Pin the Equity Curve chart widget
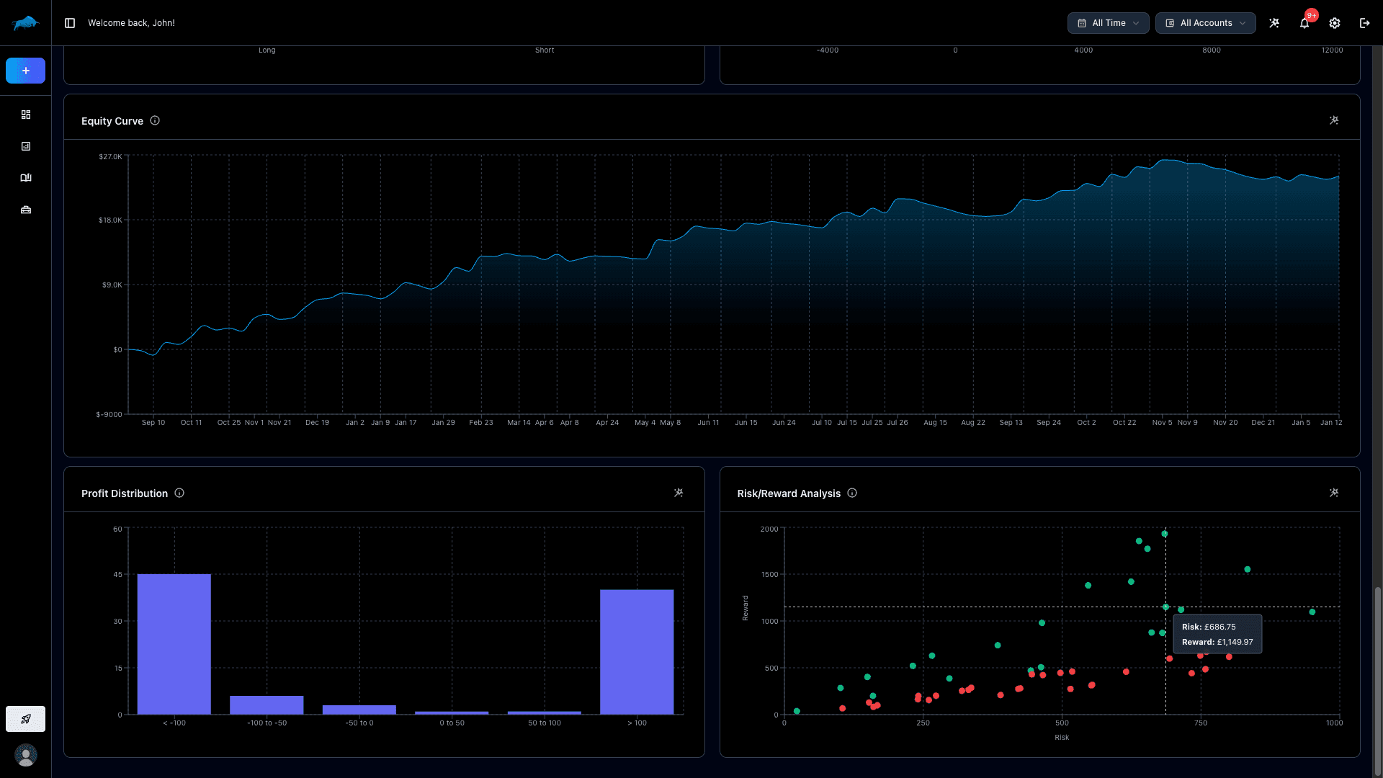This screenshot has height=778, width=1383. pos(1334,120)
